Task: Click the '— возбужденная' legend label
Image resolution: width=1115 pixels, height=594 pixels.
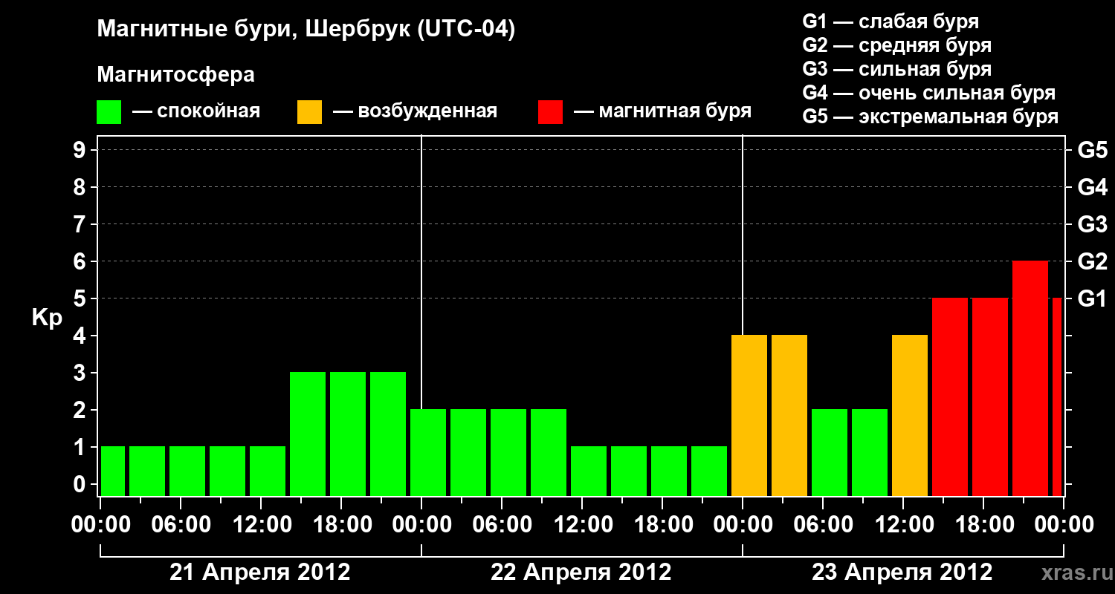Action: tap(415, 111)
